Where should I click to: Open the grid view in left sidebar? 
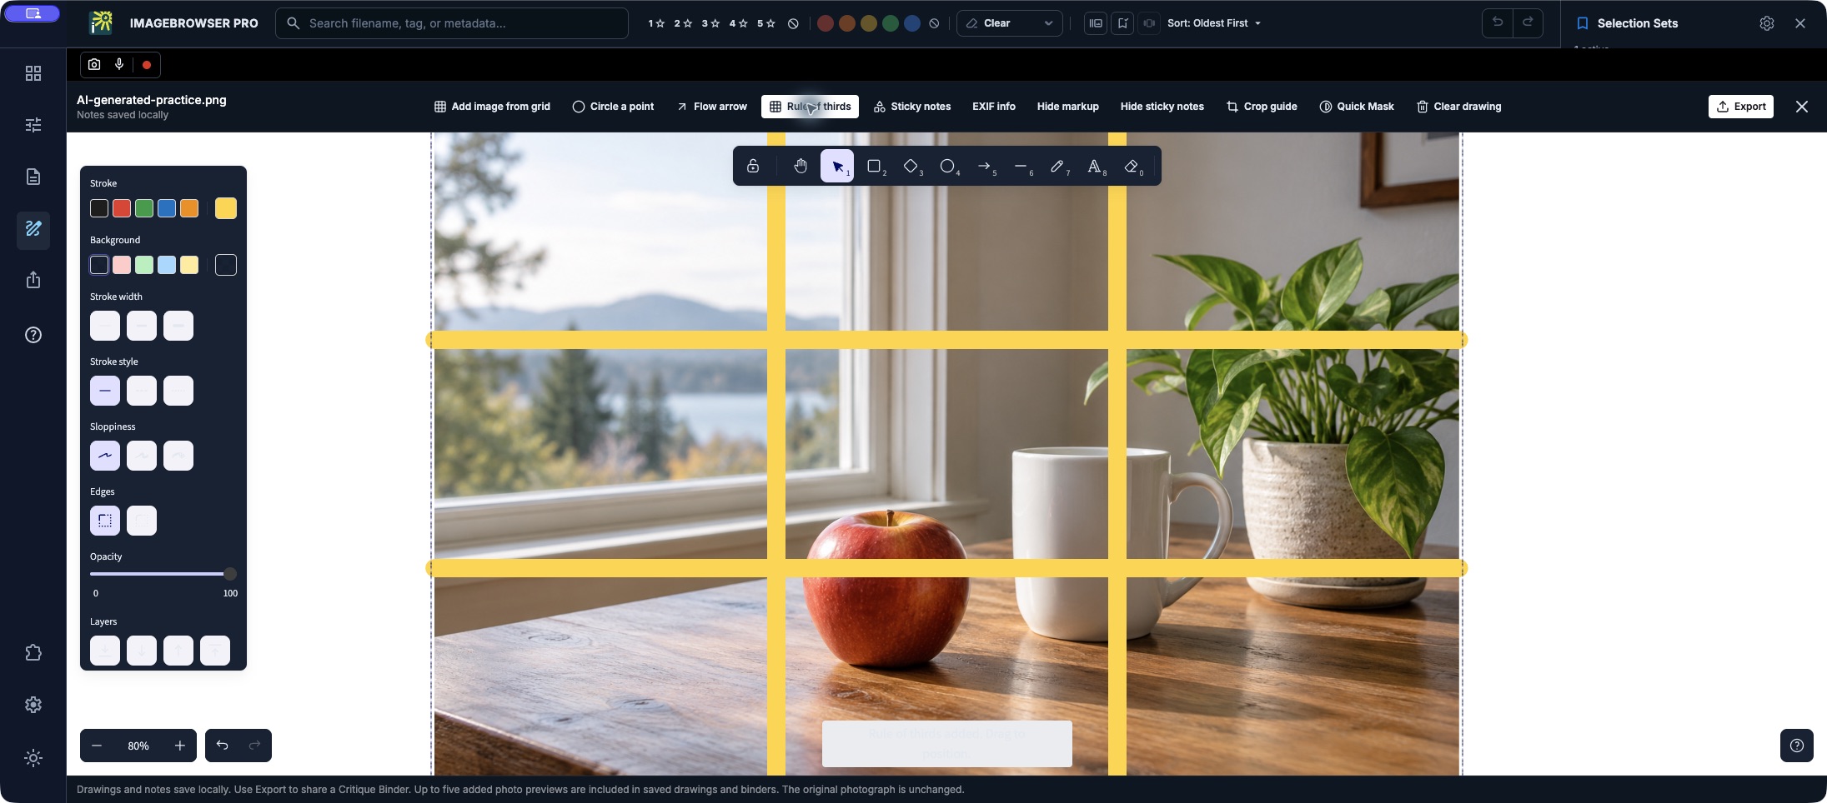(33, 73)
